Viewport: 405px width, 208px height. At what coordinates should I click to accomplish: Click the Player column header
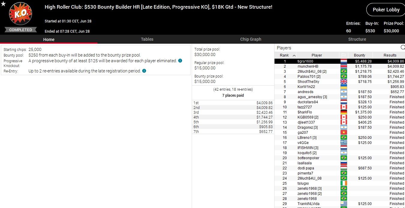tap(316, 55)
